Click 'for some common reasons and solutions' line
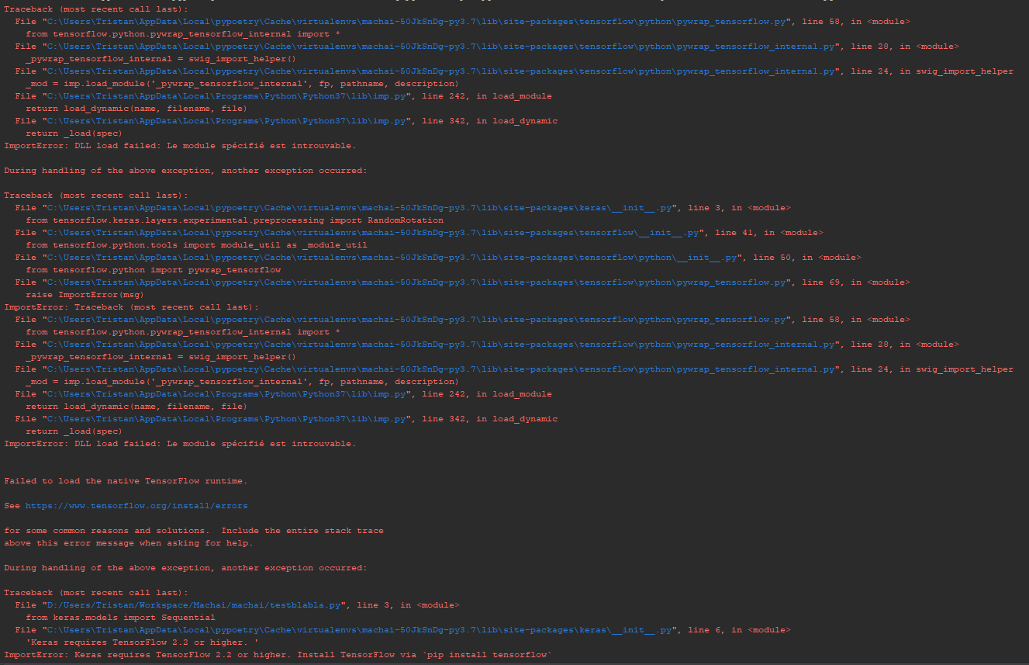This screenshot has height=665, width=1029. pos(194,531)
